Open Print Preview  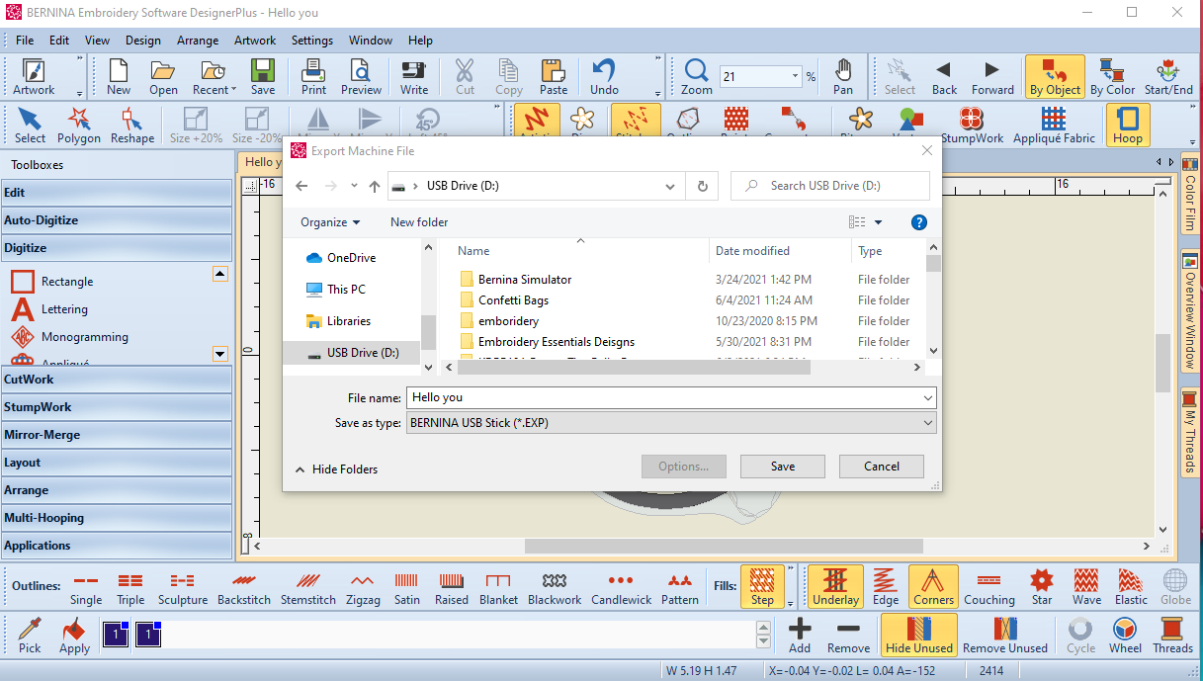[361, 76]
